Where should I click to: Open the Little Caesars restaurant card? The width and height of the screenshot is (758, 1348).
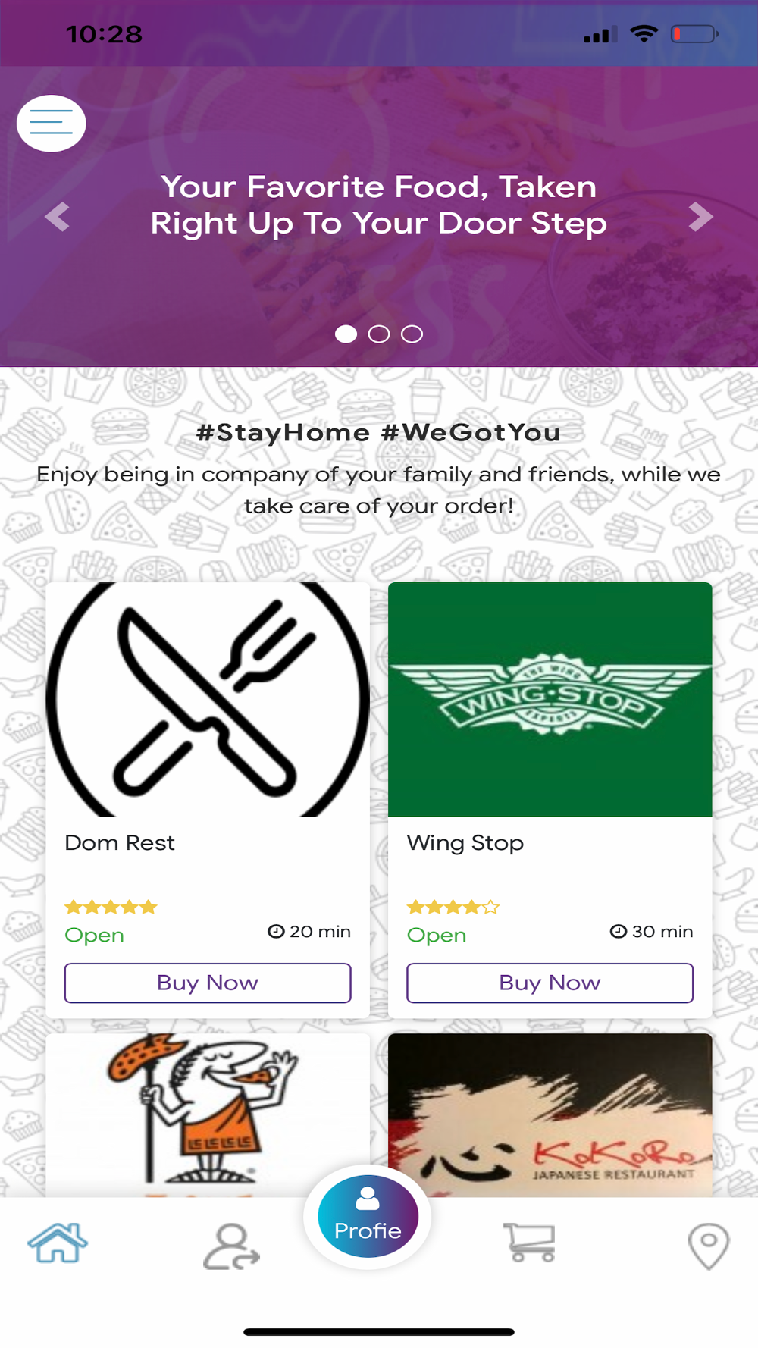[x=208, y=1114]
